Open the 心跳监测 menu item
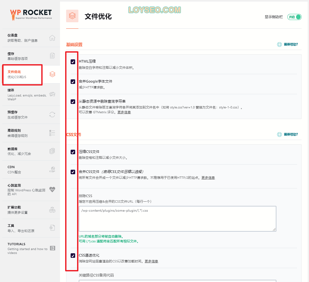Screen dimensions: 309x282 [x=31, y=190]
